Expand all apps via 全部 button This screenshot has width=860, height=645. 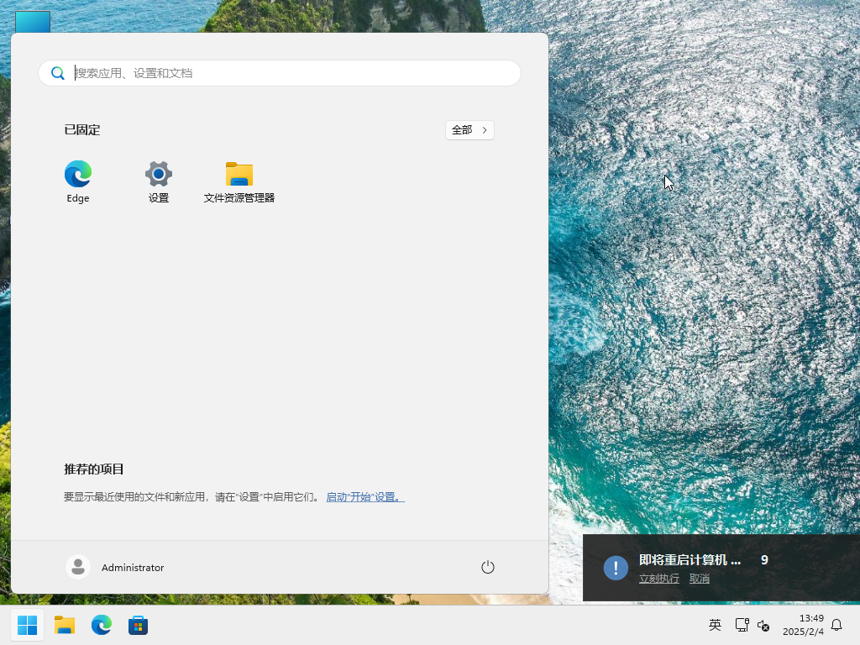(469, 130)
